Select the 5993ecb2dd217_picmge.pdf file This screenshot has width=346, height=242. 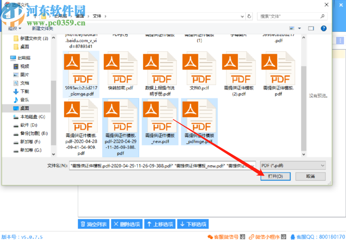(x=81, y=74)
